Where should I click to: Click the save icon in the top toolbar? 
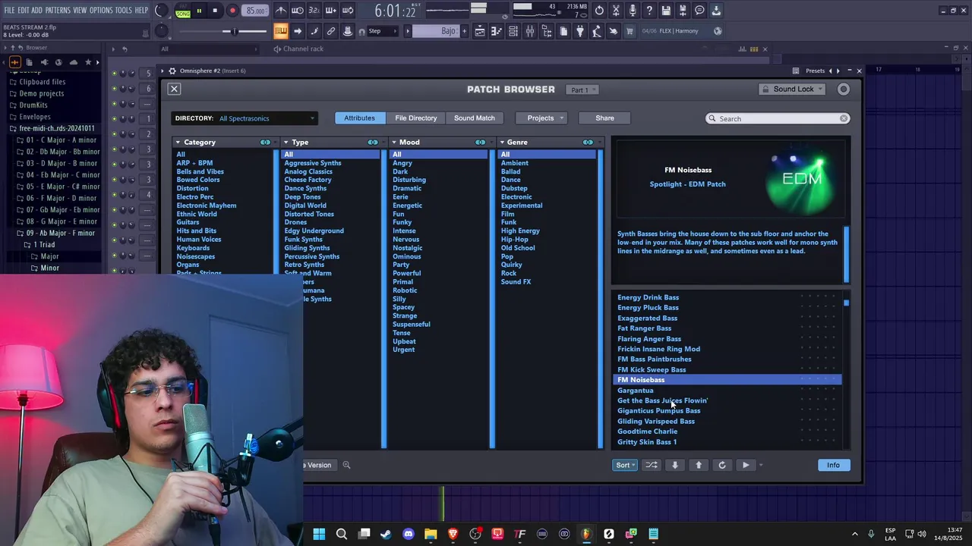coord(666,11)
